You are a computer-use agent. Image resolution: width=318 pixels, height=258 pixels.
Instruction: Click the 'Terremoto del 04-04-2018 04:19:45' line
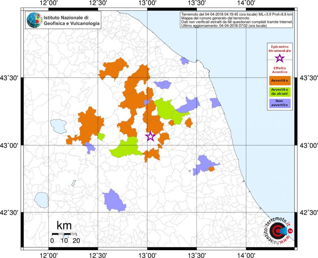pos(237,14)
